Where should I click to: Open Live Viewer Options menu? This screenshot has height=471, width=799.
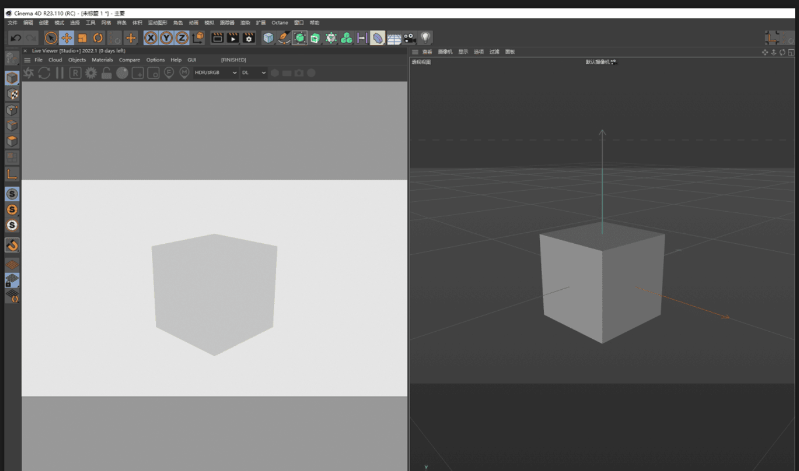point(155,60)
